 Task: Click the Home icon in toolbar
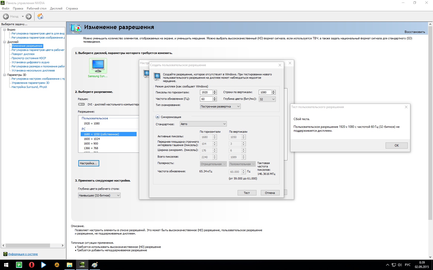[40, 16]
